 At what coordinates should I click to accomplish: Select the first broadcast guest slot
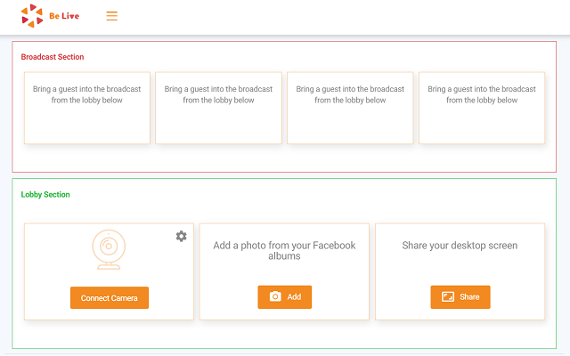[87, 108]
